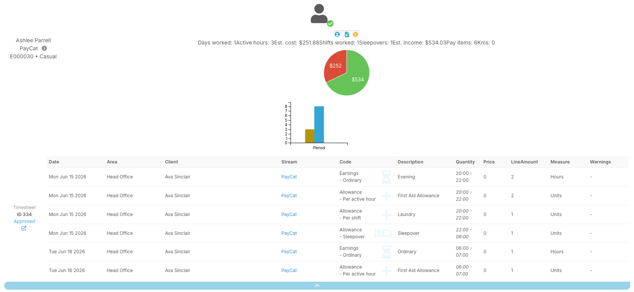Viewport: 634px width, 292px height.
Task: Click the Stream column header
Action: tap(289, 162)
